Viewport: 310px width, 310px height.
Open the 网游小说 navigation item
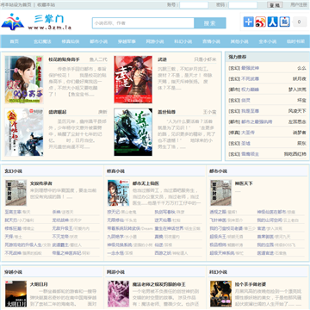click(155, 41)
